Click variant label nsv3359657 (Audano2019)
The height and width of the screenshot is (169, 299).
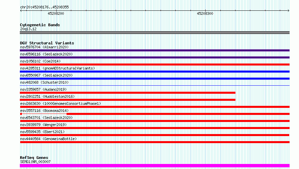(x=43, y=89)
